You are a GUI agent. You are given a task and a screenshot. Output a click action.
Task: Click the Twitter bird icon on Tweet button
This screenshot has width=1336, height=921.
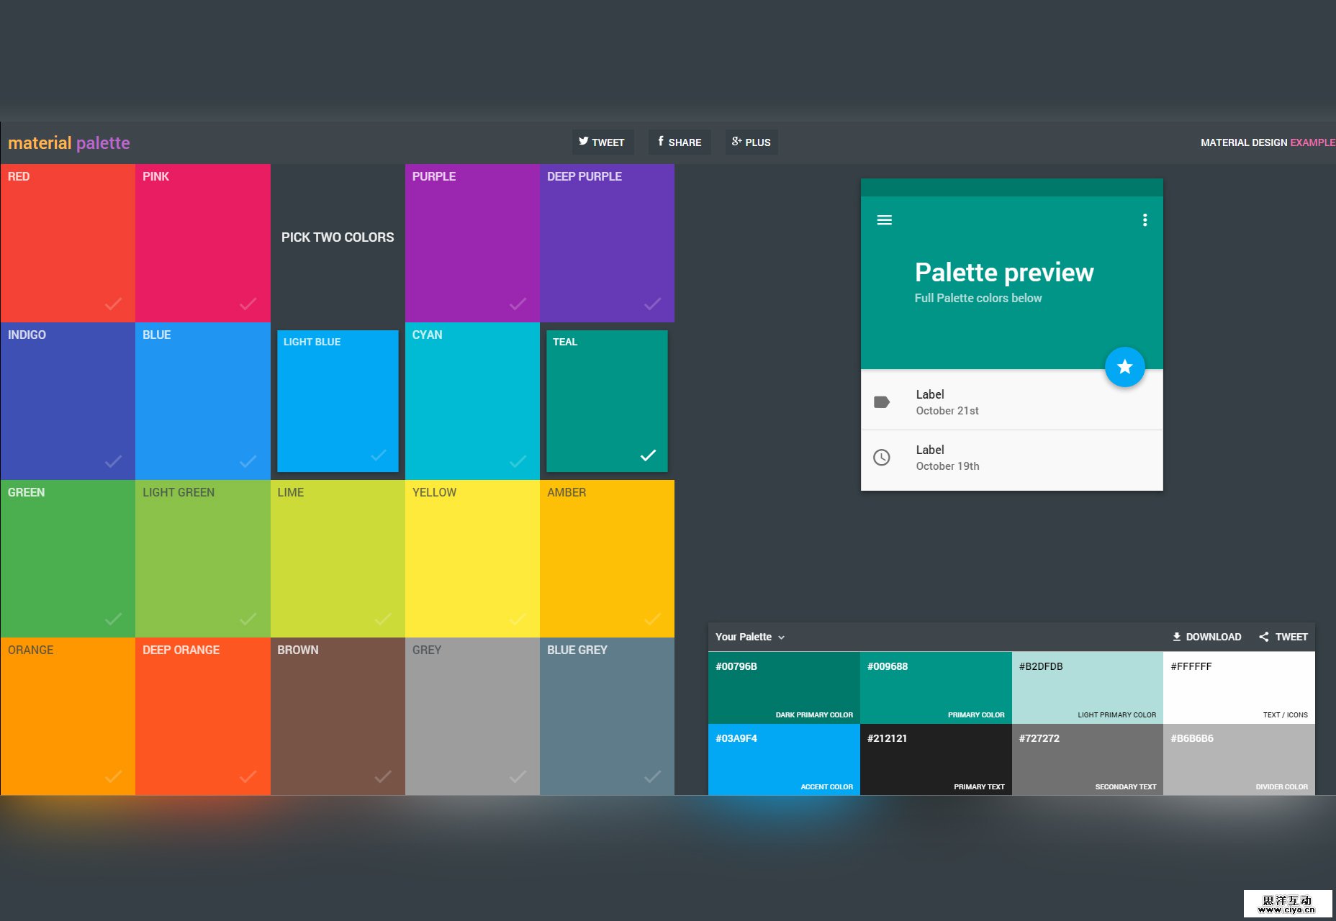tap(584, 142)
